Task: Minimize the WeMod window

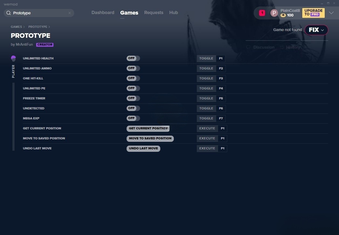Action: (322, 3)
